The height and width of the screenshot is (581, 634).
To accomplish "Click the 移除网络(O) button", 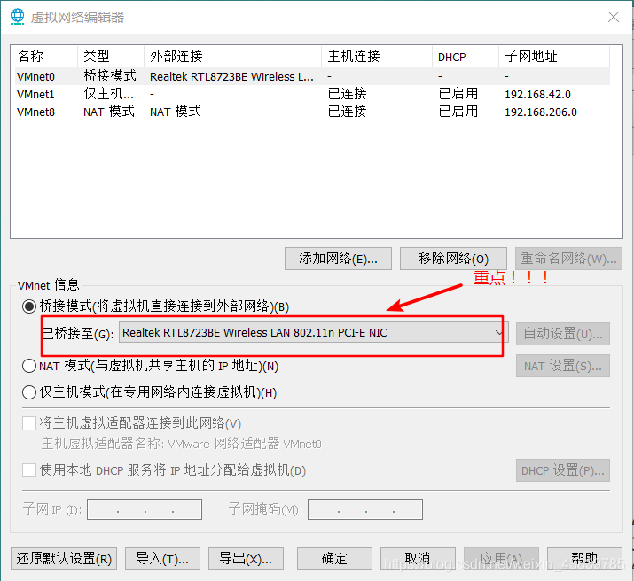I will [x=453, y=259].
